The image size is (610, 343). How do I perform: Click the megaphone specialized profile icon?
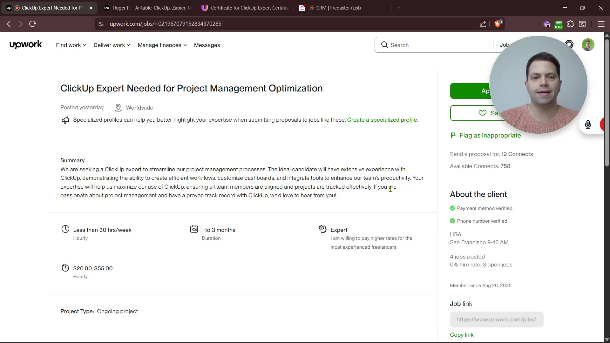point(65,120)
